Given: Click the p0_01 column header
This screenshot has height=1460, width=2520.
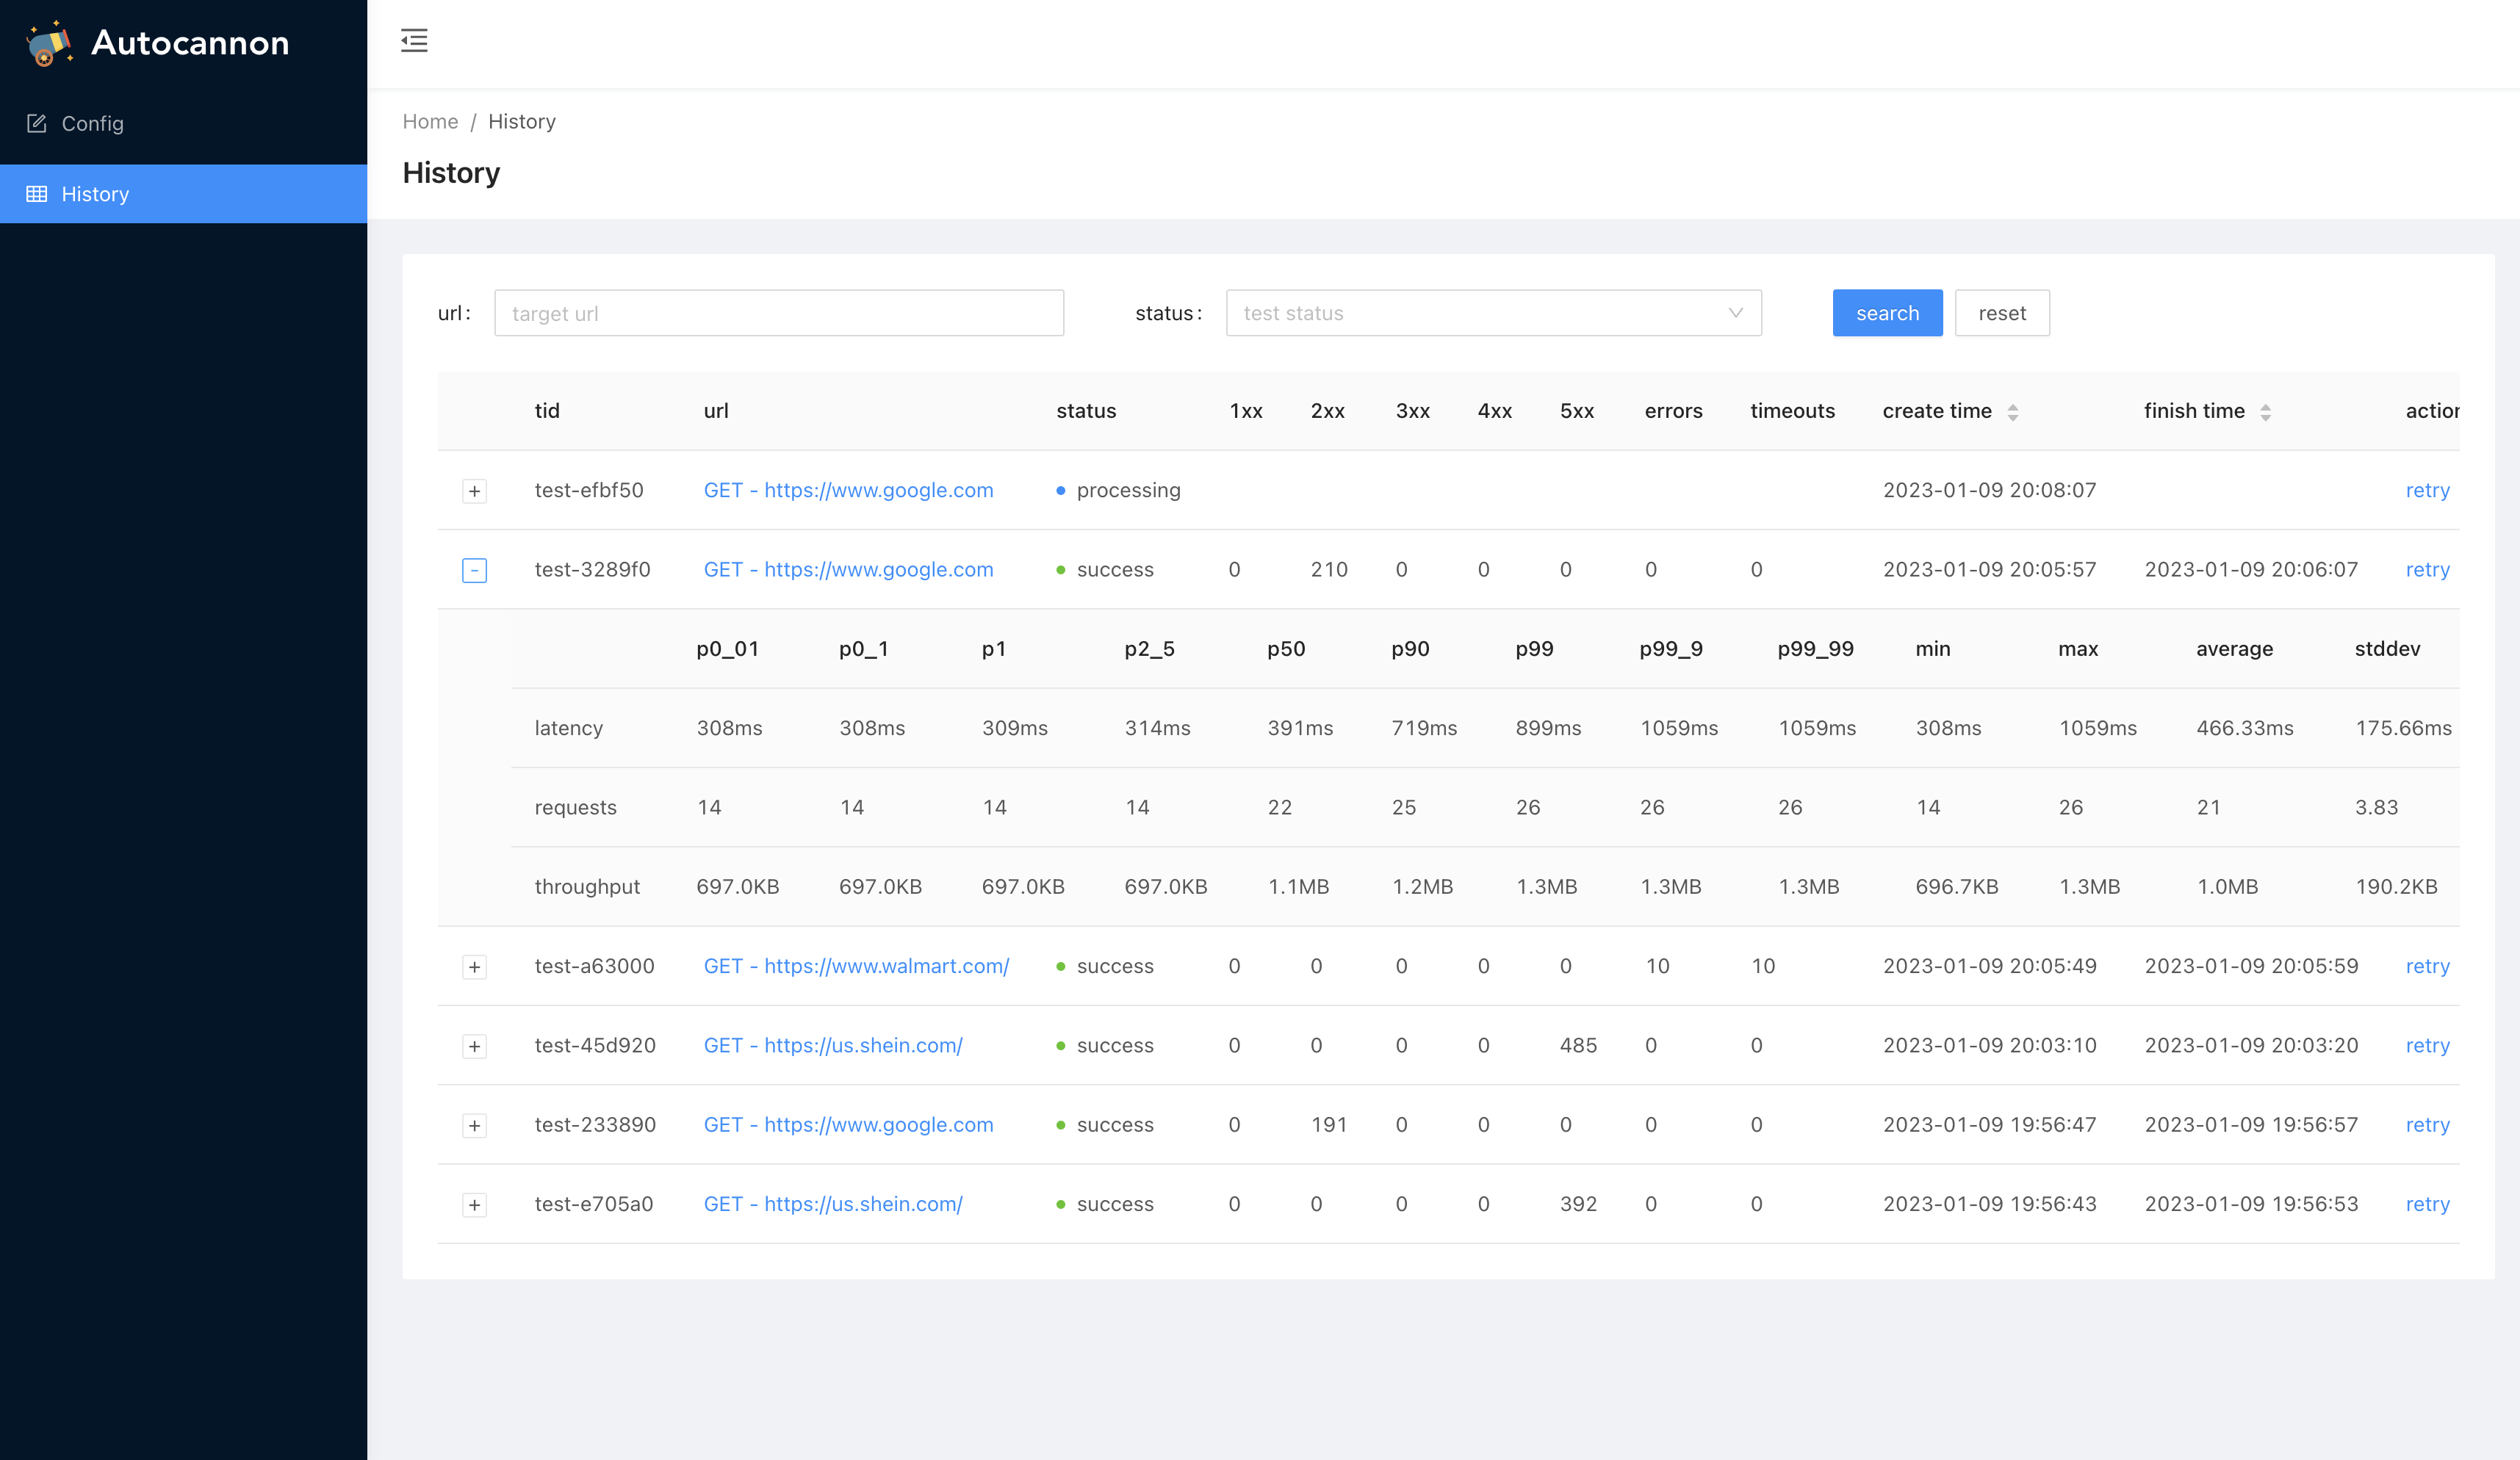Looking at the screenshot, I should (x=728, y=648).
